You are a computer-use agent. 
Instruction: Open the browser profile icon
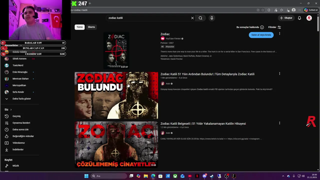(x=294, y=10)
